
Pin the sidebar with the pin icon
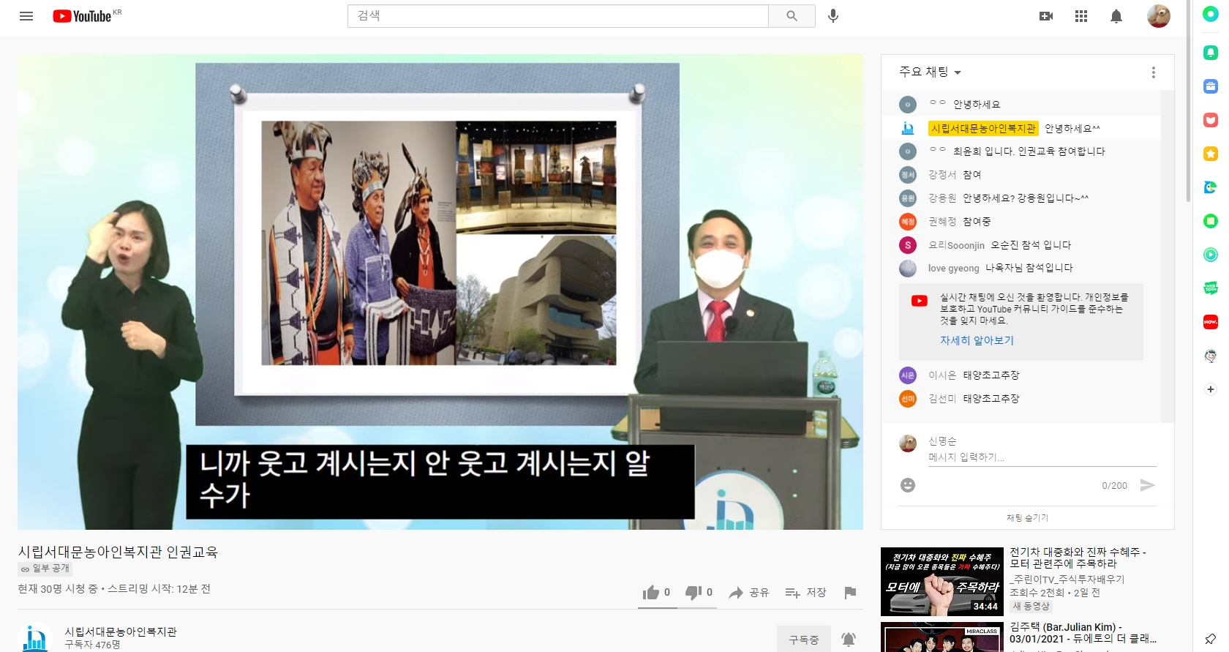1211,639
